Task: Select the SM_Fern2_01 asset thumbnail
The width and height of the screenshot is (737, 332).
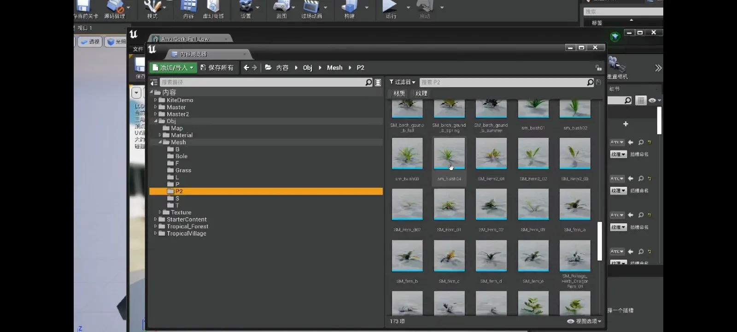Action: point(491,154)
